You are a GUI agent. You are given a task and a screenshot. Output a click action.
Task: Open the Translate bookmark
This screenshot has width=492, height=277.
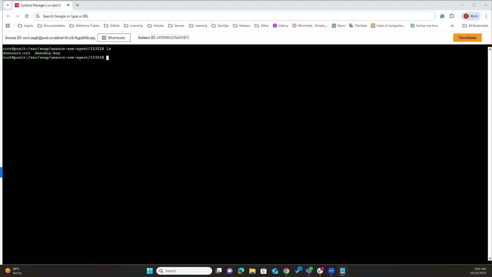click(357, 26)
